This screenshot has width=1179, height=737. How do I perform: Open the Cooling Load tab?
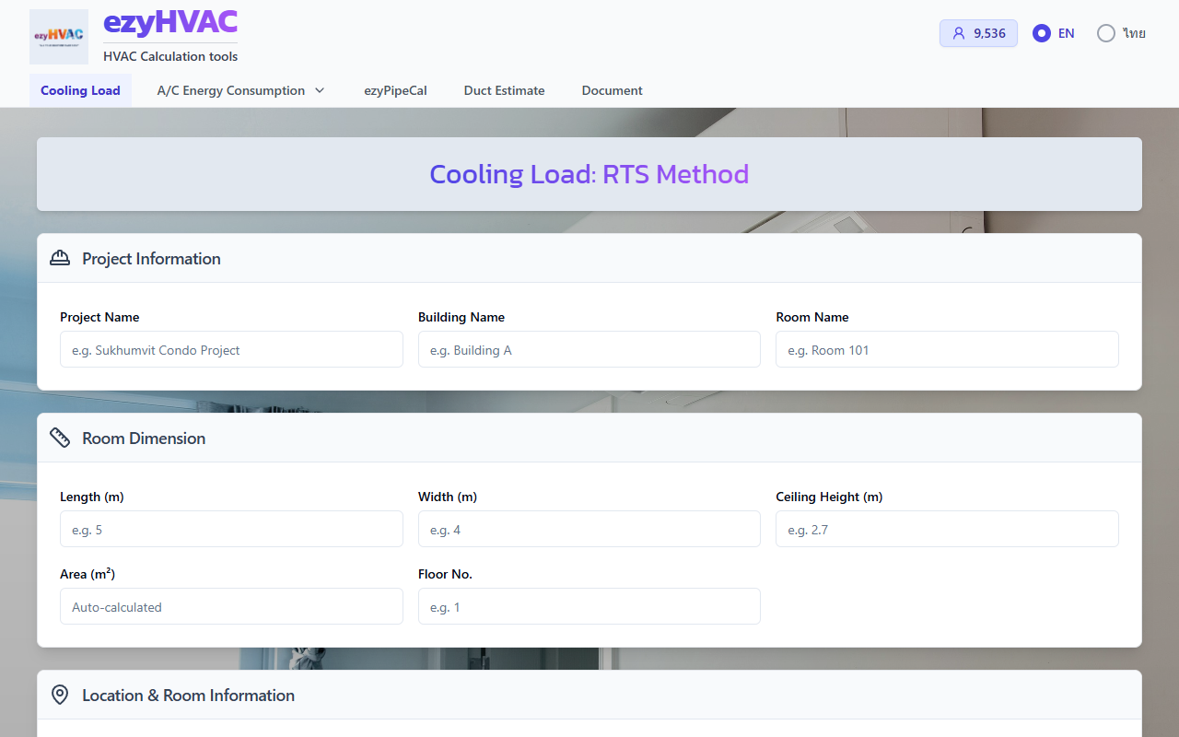80,90
